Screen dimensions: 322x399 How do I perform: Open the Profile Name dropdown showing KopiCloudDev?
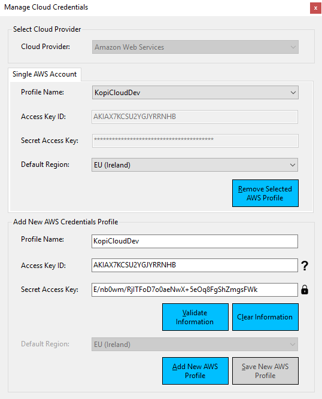[x=195, y=92]
